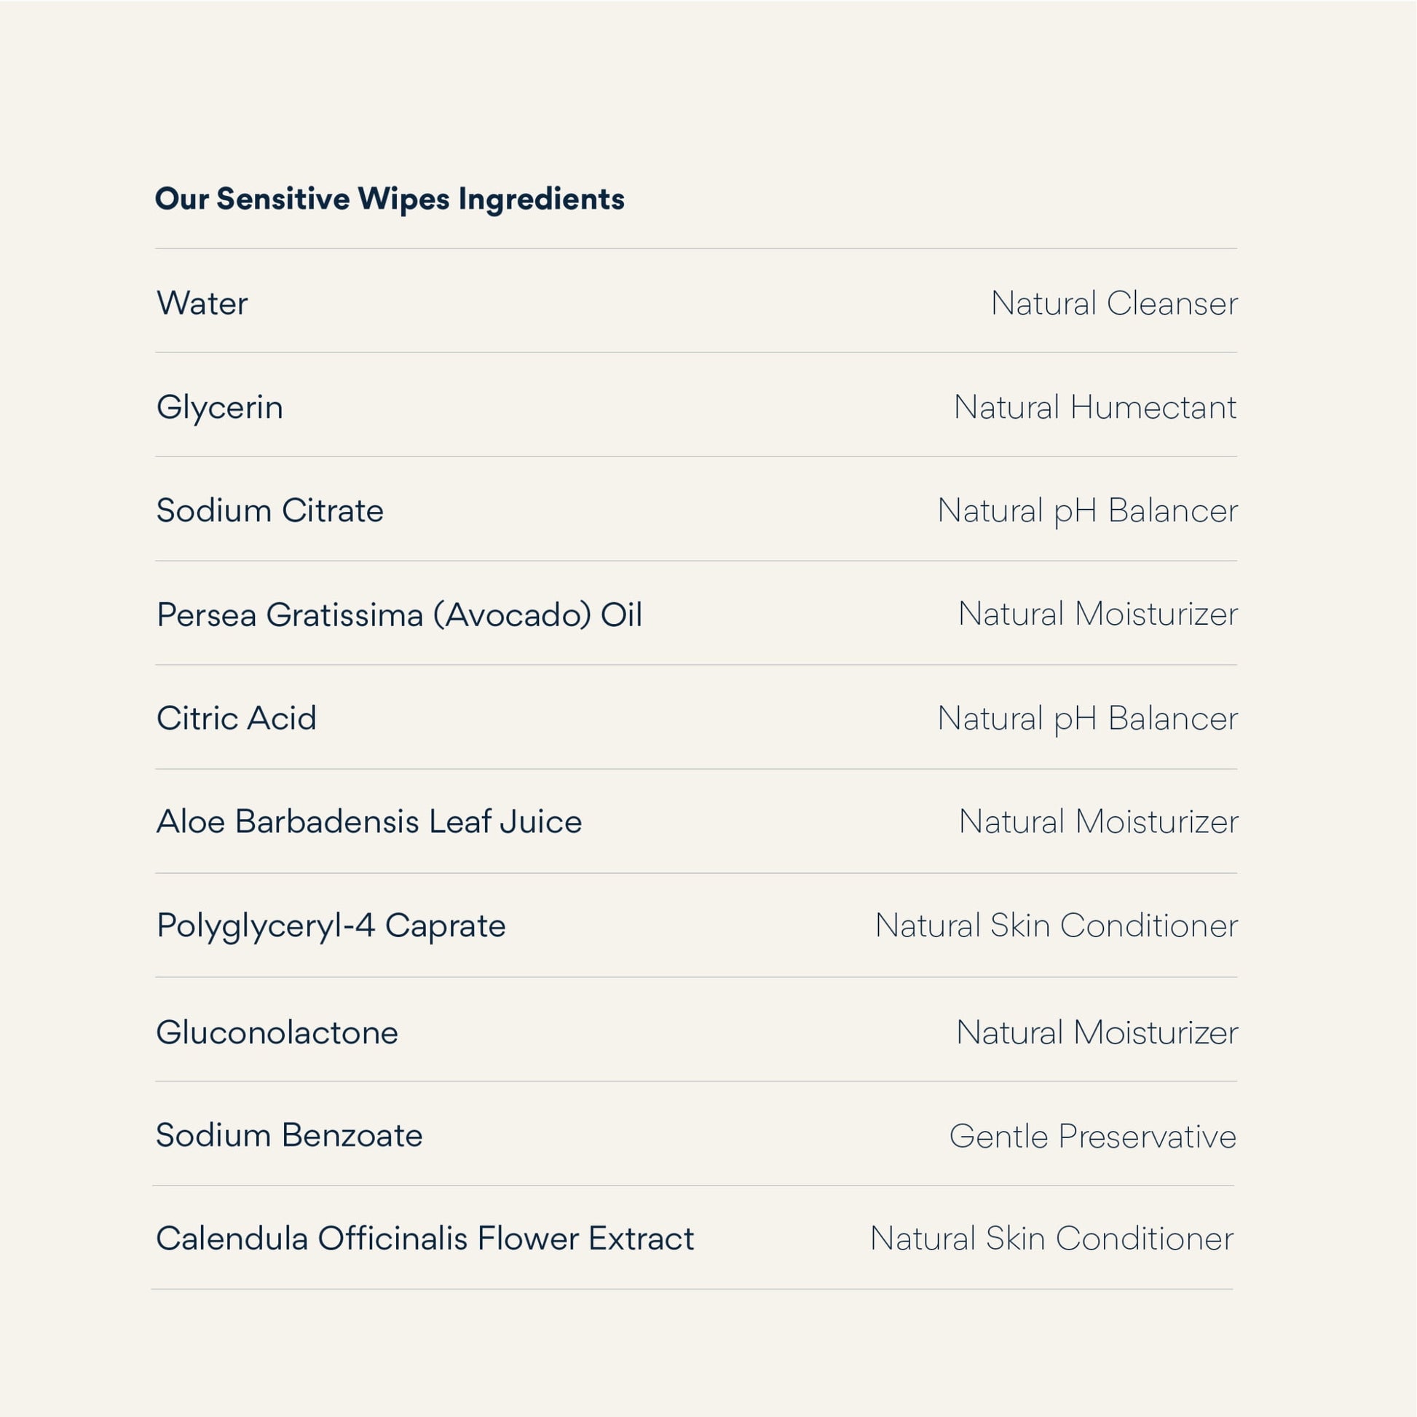The height and width of the screenshot is (1417, 1417).
Task: Select the Sodium Citrate ingredient name
Action: (270, 510)
